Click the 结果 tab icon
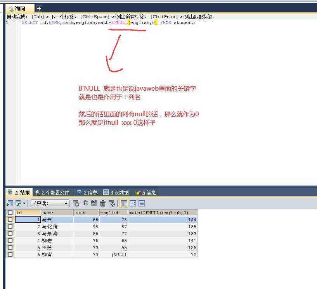This screenshot has width=317, height=289. click(x=10, y=192)
